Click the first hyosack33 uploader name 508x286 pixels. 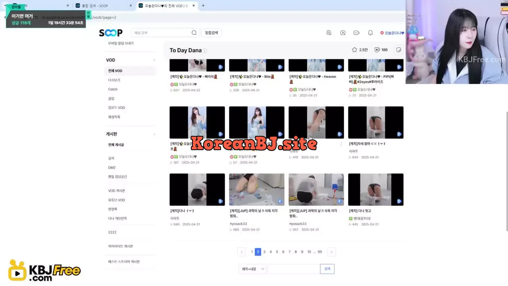(x=239, y=224)
